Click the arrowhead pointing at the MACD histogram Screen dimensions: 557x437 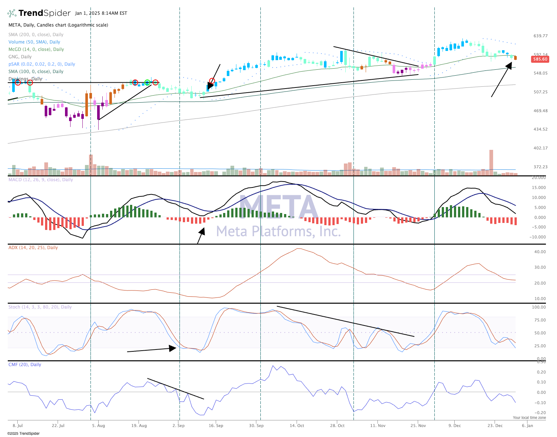[202, 231]
